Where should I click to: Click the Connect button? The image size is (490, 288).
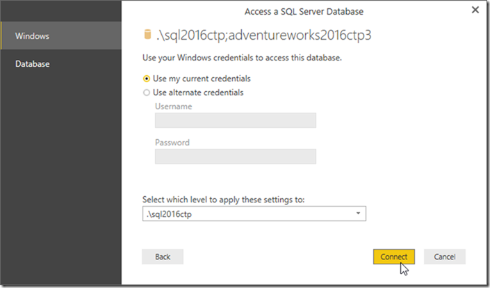click(394, 257)
